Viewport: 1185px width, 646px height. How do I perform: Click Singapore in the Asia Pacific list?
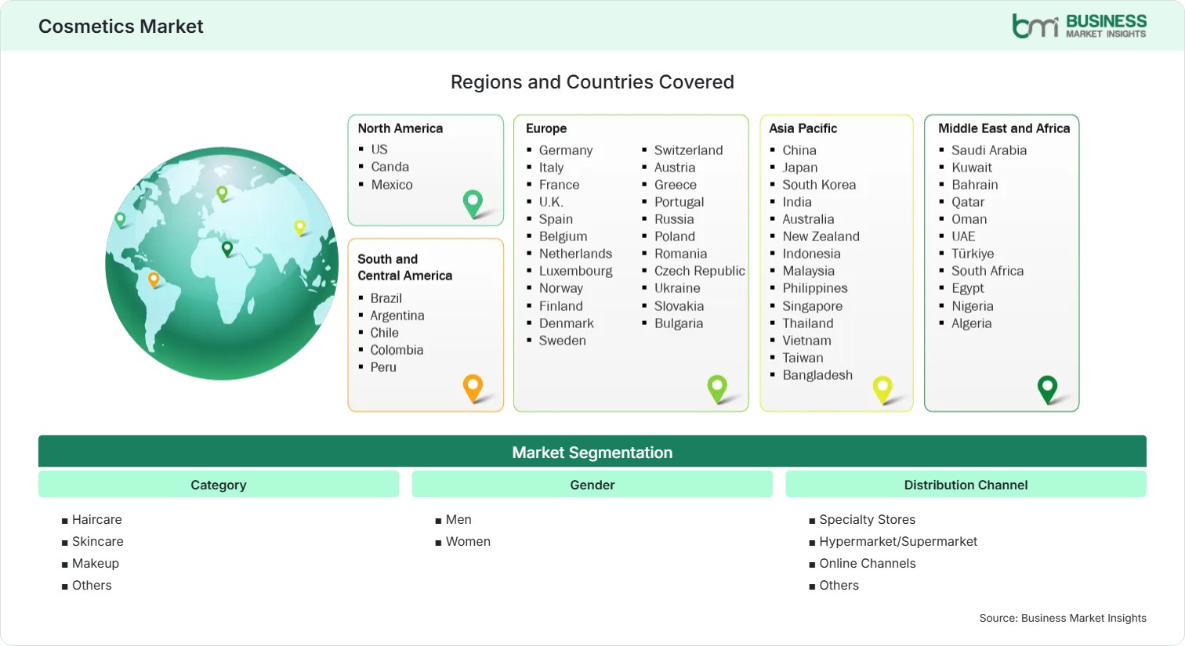click(x=813, y=306)
